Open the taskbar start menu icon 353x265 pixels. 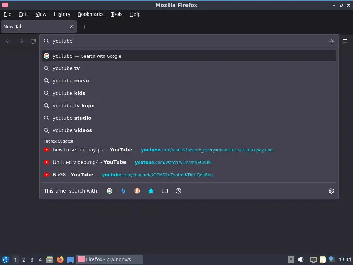[6, 259]
